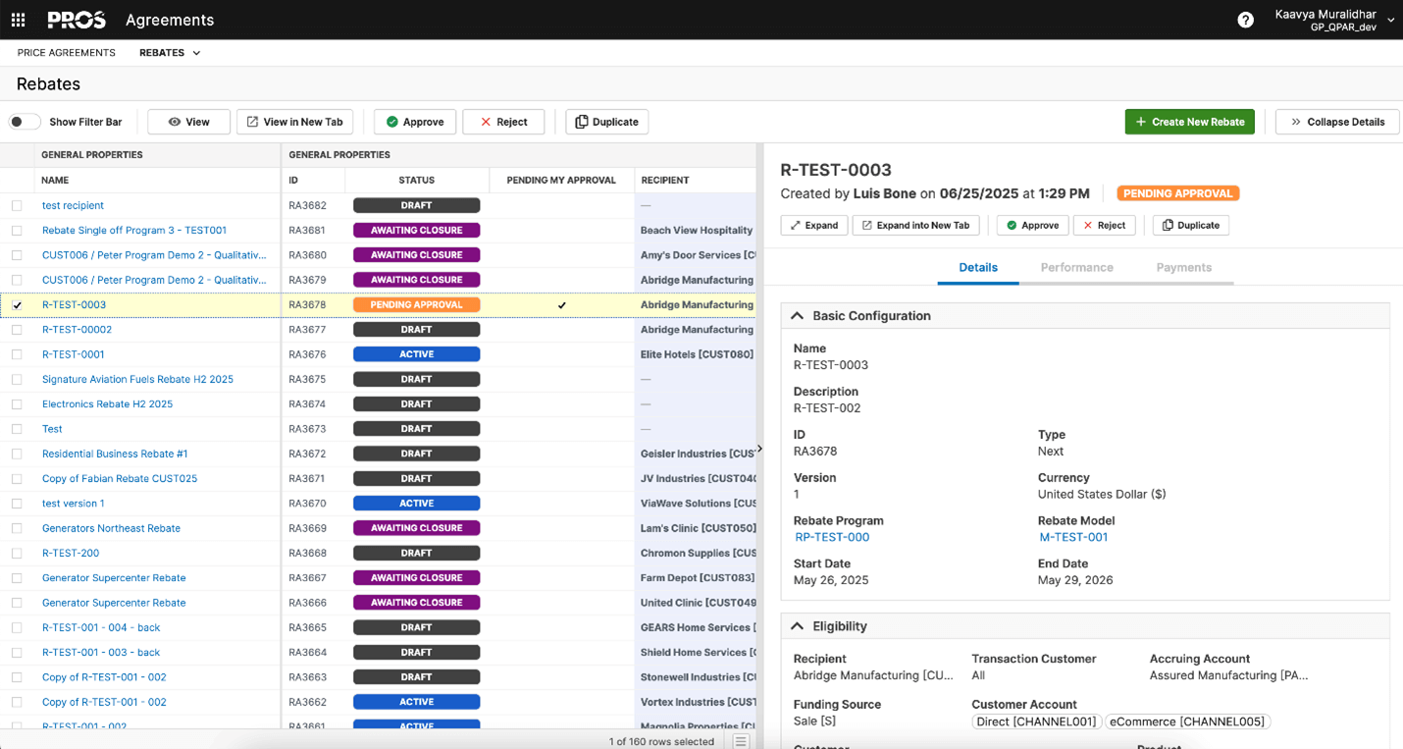Click View in New Tab toolbar button

pyautogui.click(x=294, y=122)
